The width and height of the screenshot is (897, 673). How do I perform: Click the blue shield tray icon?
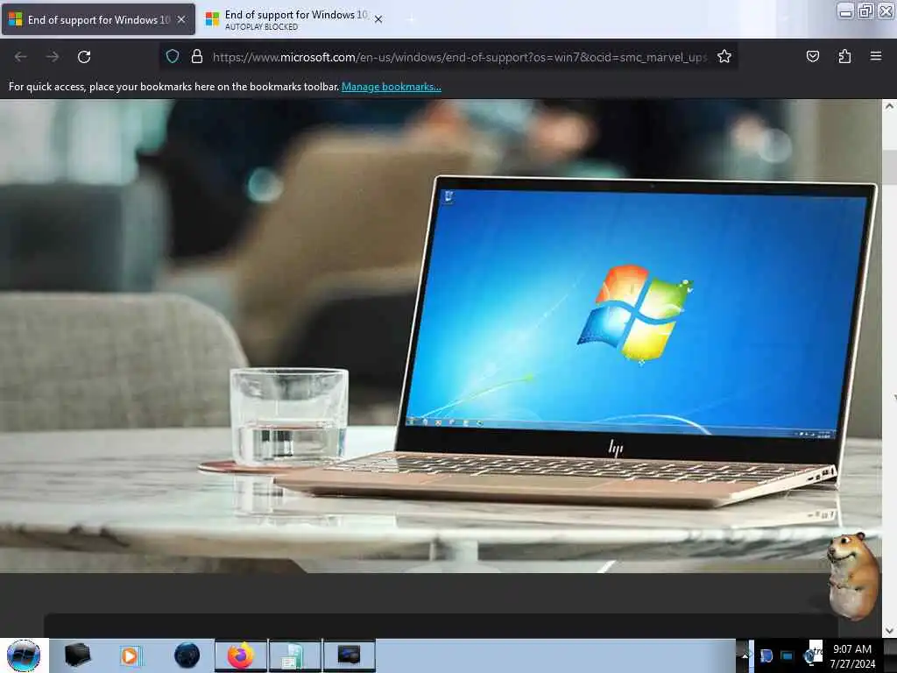(766, 655)
